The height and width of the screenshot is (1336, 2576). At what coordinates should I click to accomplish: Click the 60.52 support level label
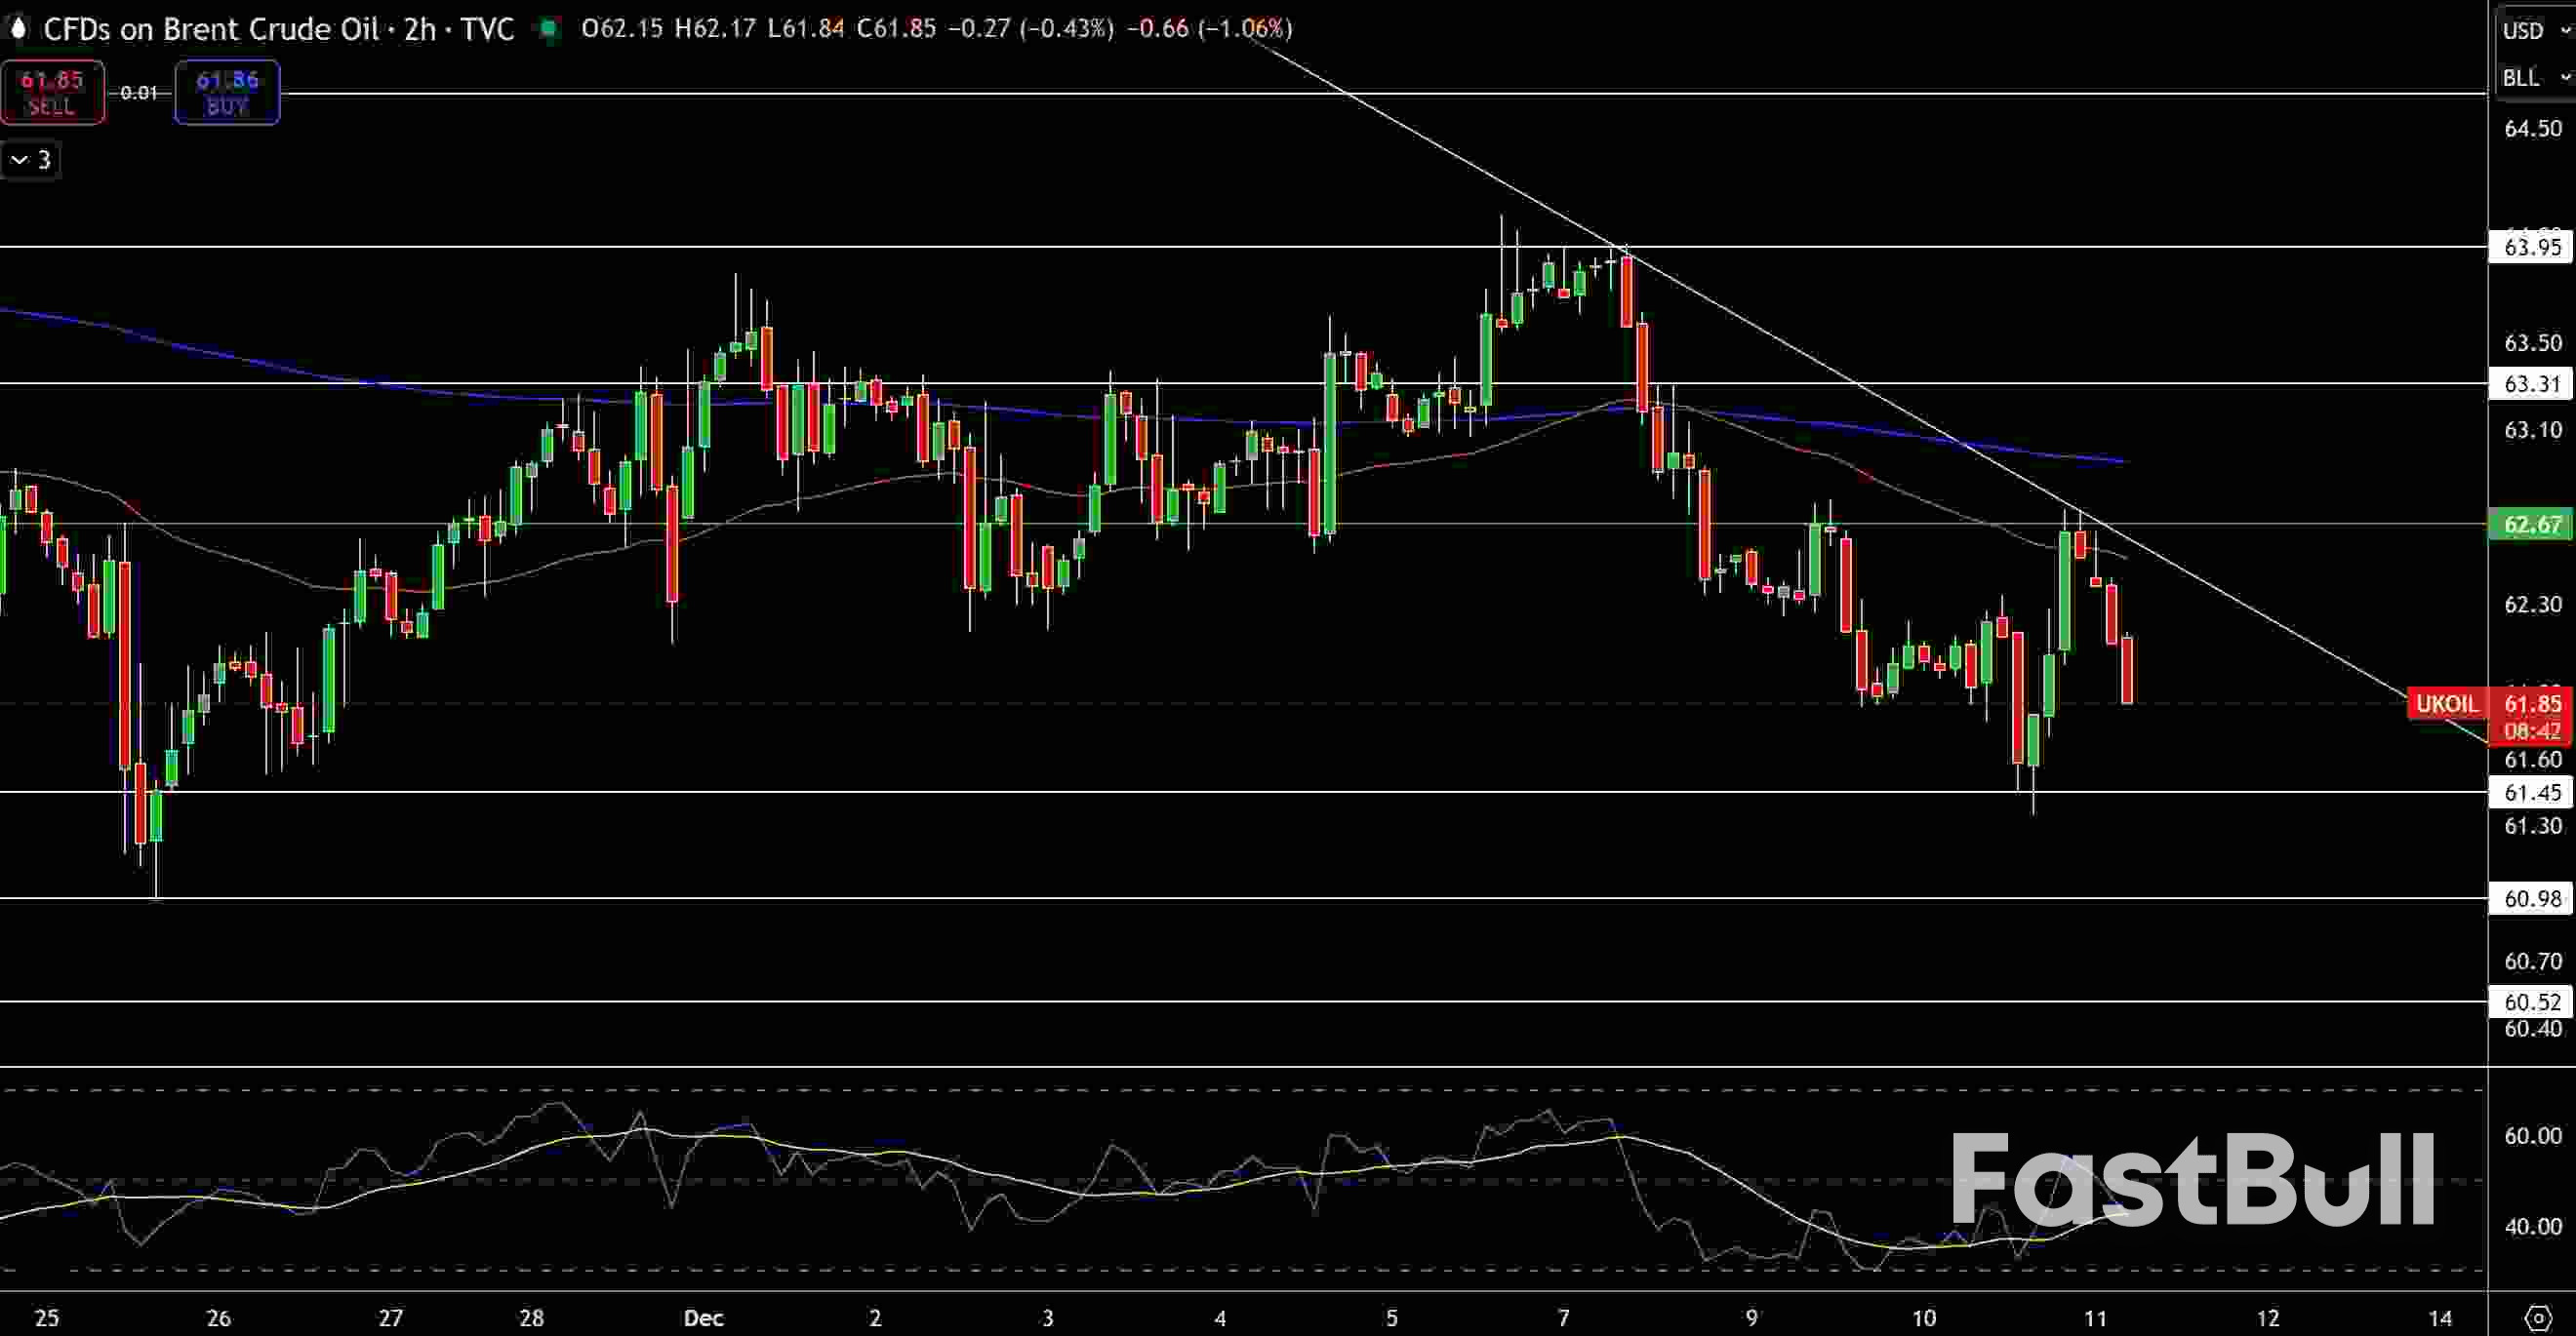pos(2532,1003)
